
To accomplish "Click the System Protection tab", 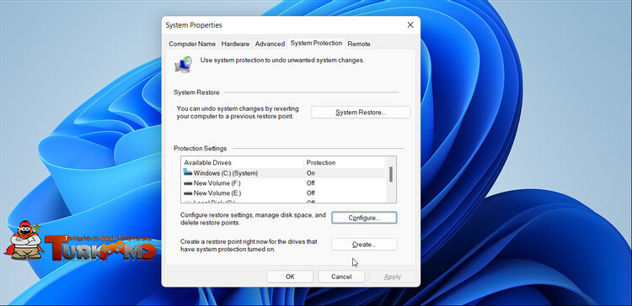I will [316, 43].
